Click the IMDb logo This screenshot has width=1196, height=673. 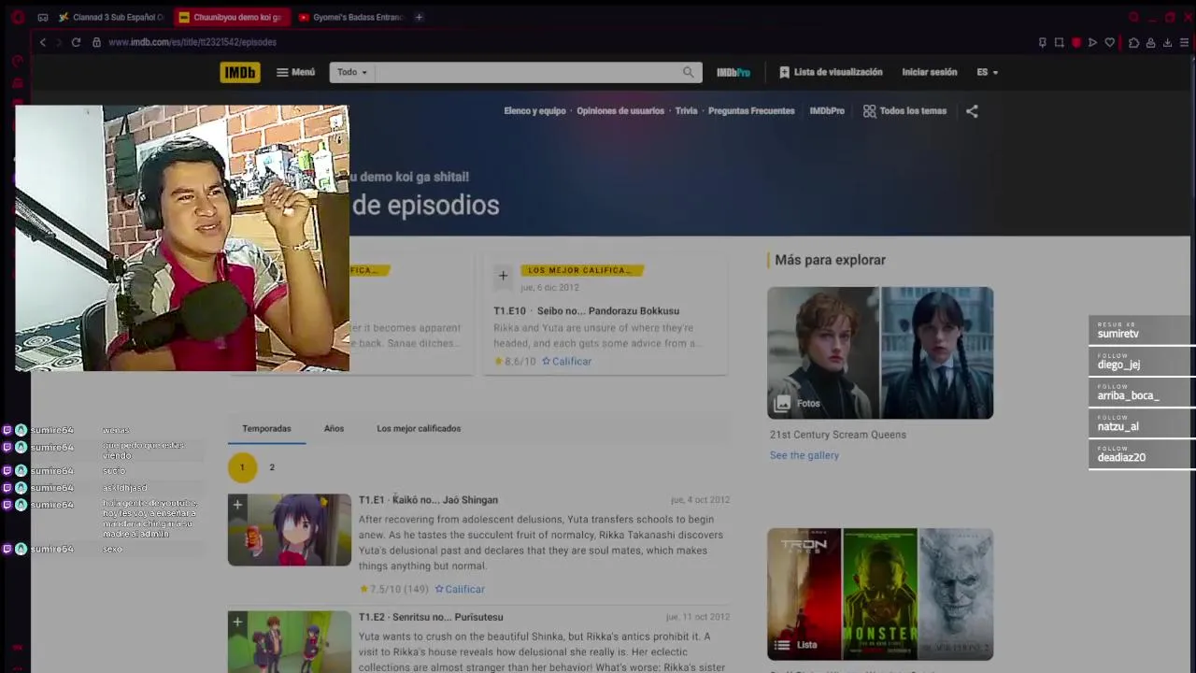(240, 72)
